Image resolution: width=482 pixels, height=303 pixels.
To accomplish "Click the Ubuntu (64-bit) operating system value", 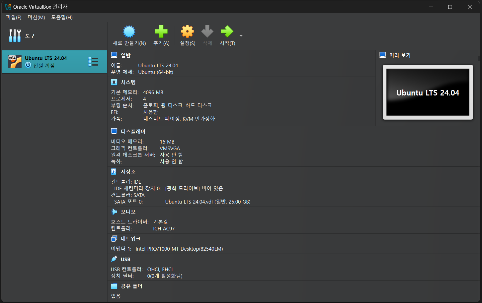I will tap(156, 72).
